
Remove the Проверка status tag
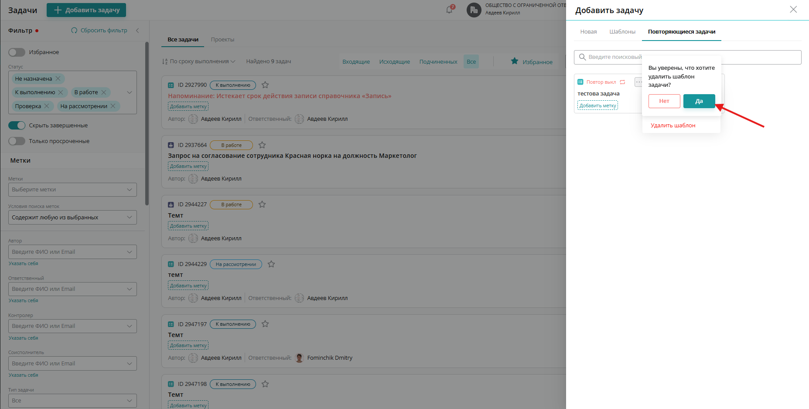click(47, 106)
